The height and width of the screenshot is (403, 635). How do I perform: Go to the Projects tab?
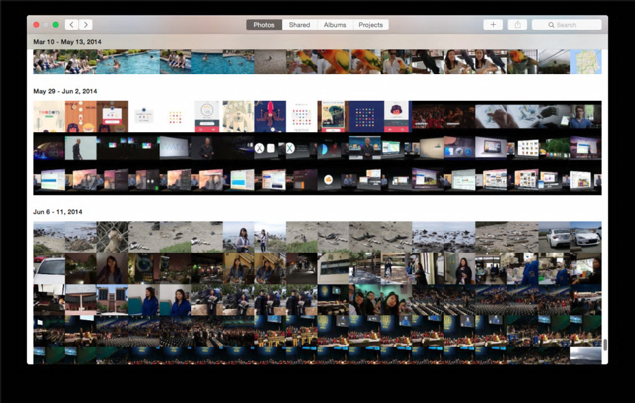point(370,25)
